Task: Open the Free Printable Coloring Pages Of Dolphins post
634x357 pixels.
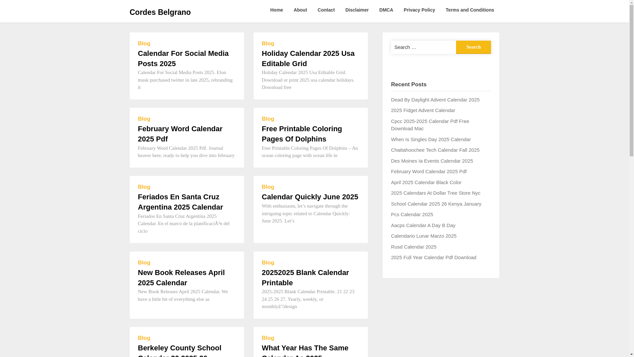Action: click(x=301, y=134)
